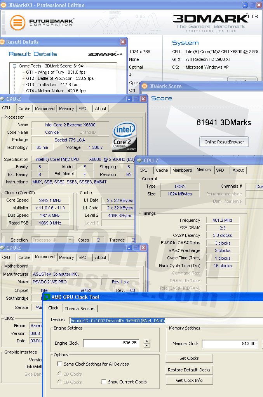Image resolution: width=263 pixels, height=397 pixels.
Task: Click the memory Frequency 401.2 MHz value
Action: pyautogui.click(x=223, y=220)
